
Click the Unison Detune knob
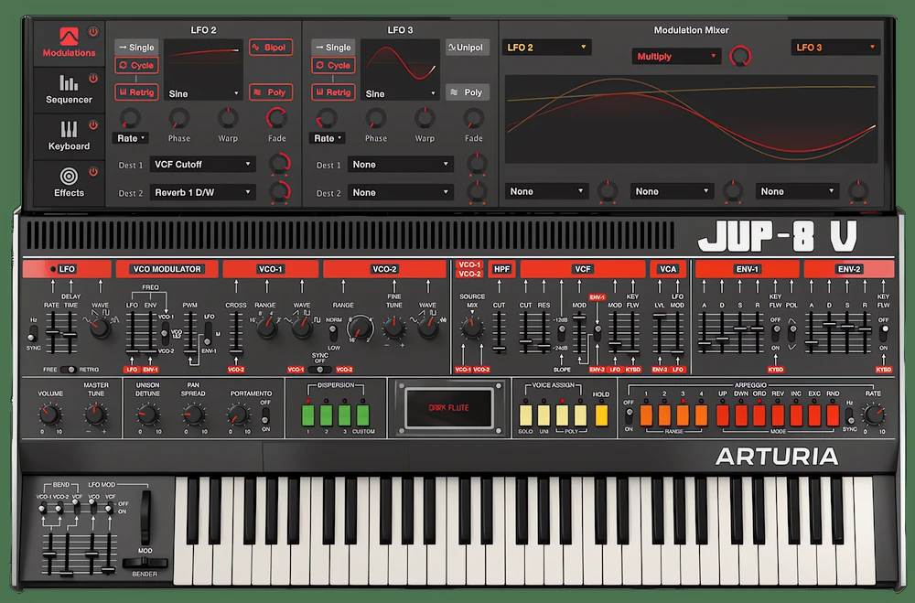pos(147,415)
